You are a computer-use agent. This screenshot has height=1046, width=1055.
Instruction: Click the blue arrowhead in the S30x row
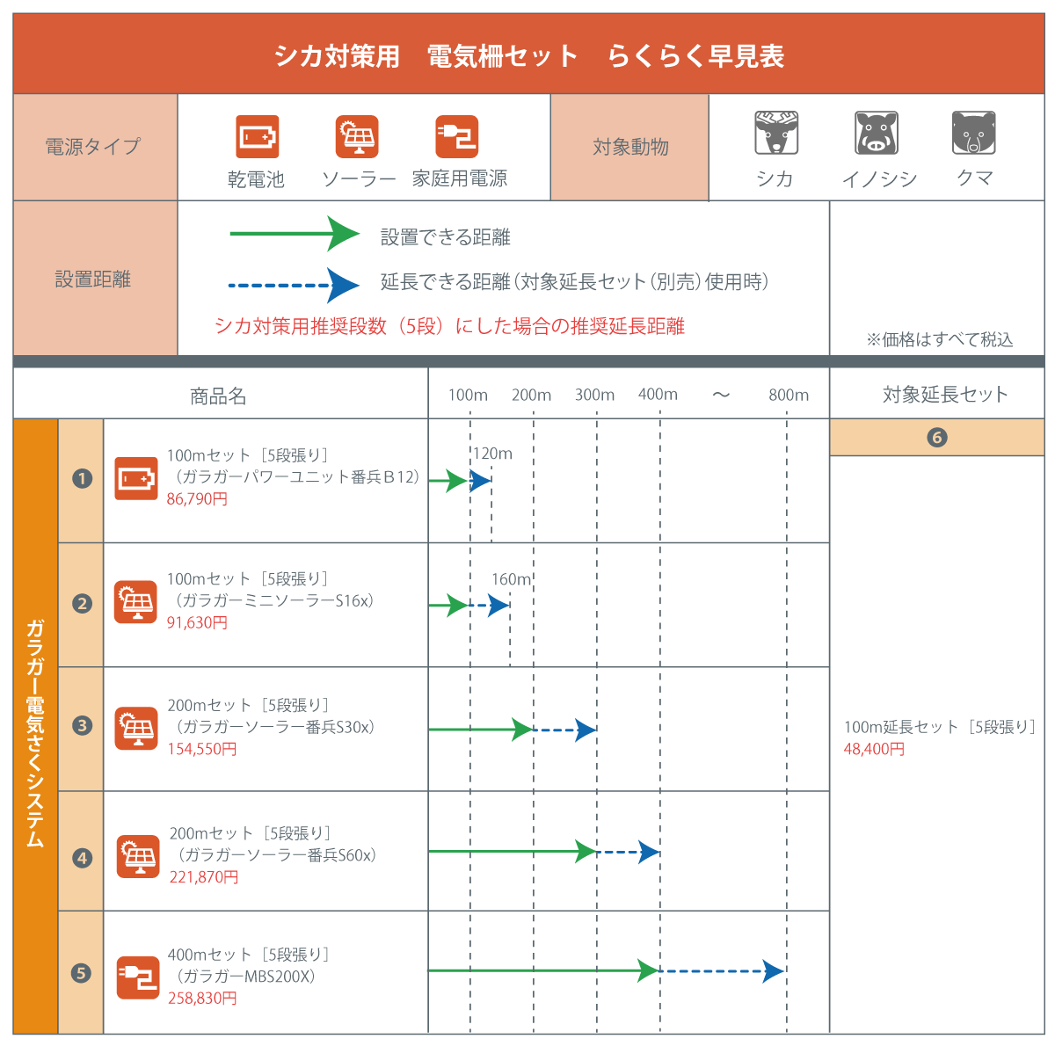click(x=586, y=730)
